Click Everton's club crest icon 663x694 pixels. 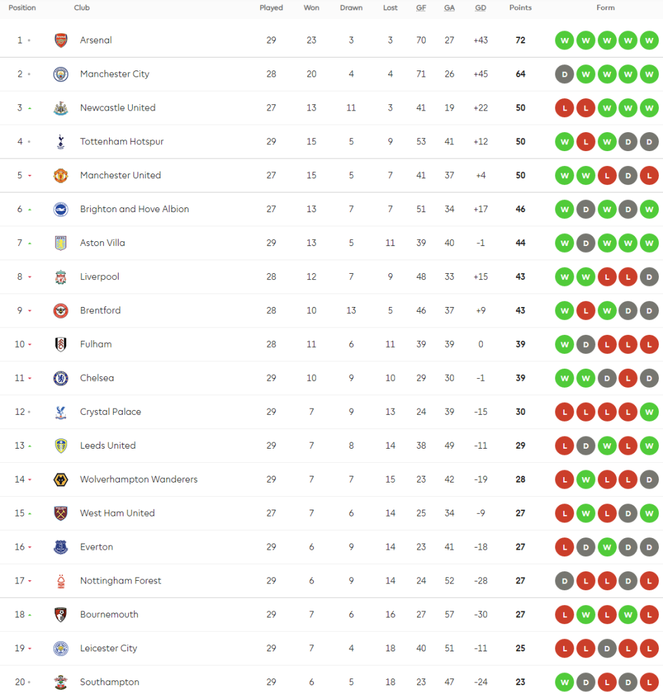61,547
